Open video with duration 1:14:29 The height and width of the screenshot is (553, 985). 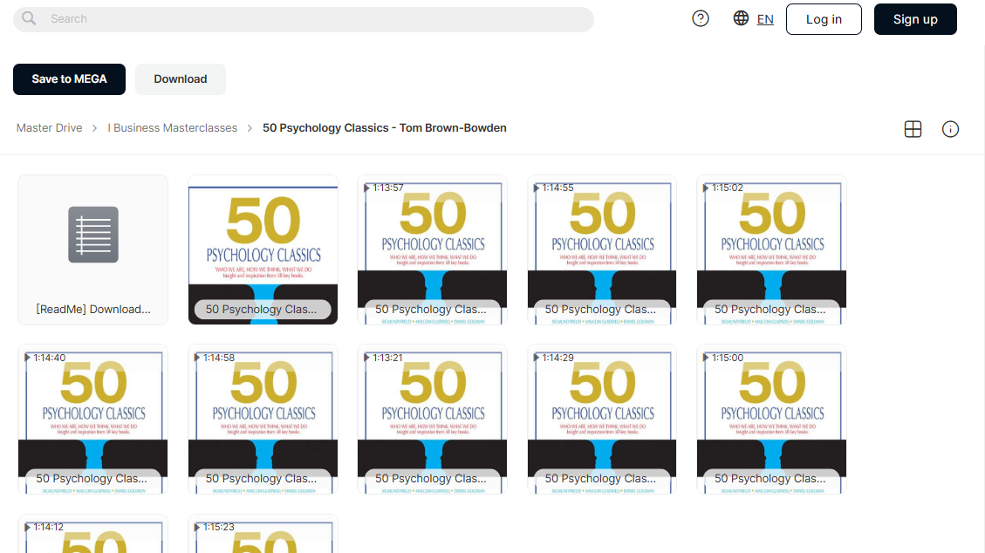602,420
